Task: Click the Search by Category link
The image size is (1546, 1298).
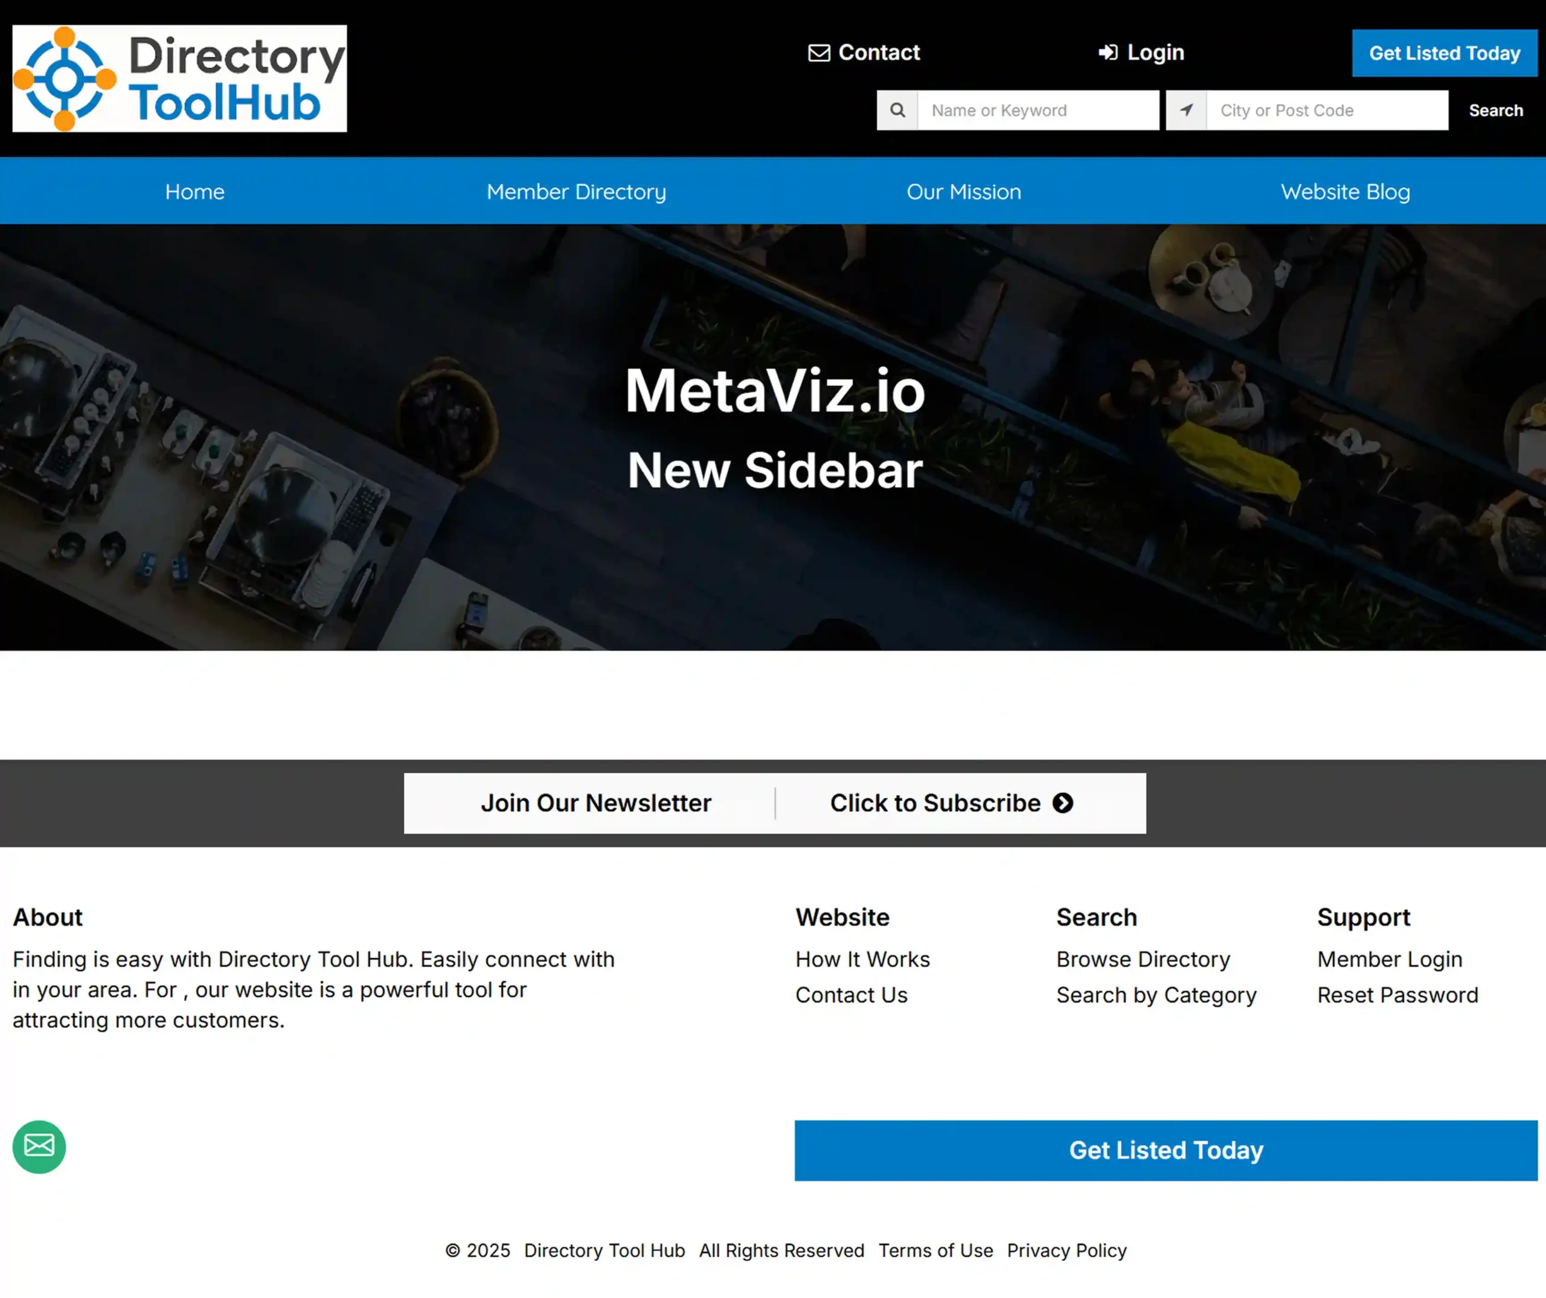Action: pyautogui.click(x=1156, y=995)
